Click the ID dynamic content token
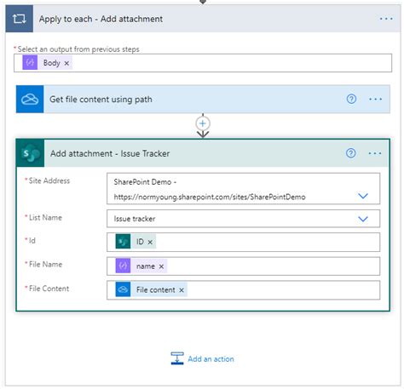 [136, 242]
